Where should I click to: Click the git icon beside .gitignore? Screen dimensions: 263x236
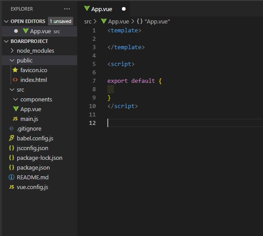12,128
